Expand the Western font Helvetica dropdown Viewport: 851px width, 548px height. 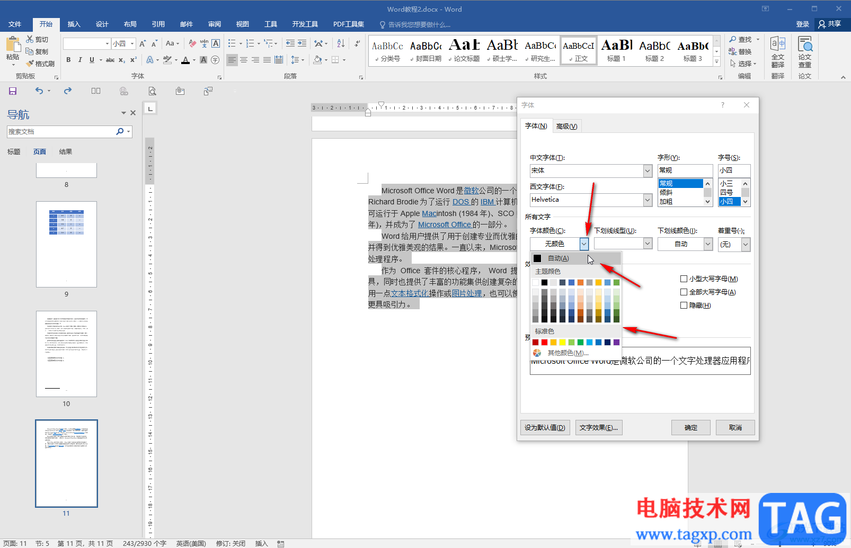pyautogui.click(x=648, y=200)
